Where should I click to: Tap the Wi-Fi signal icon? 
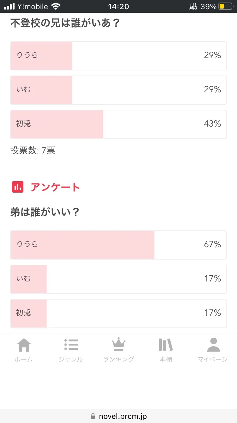56,6
